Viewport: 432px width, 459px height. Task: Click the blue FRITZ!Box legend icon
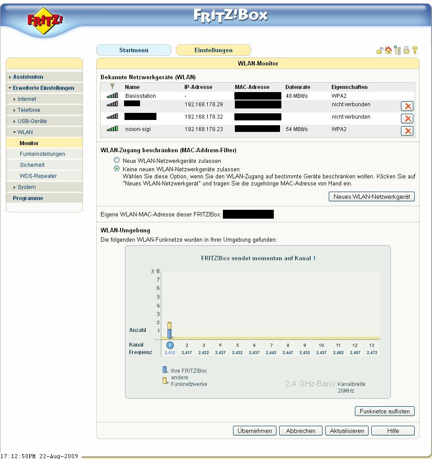tap(165, 370)
